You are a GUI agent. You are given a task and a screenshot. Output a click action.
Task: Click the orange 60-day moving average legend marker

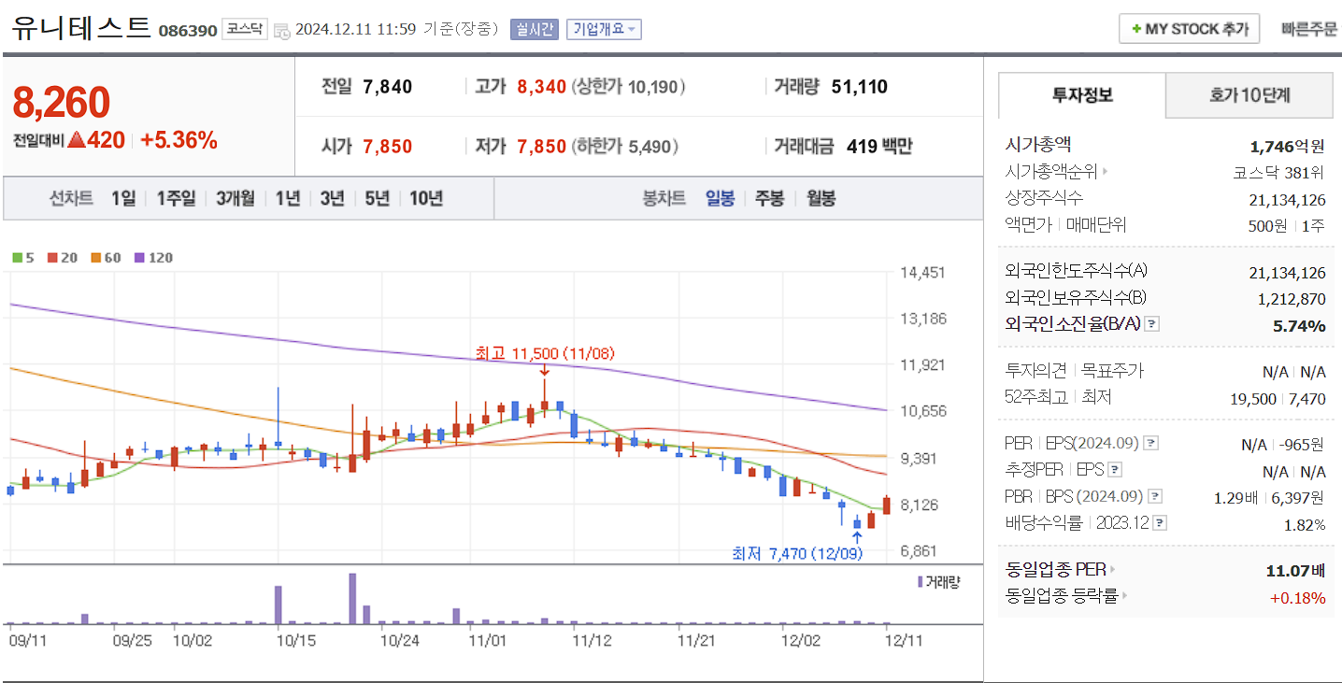95,258
